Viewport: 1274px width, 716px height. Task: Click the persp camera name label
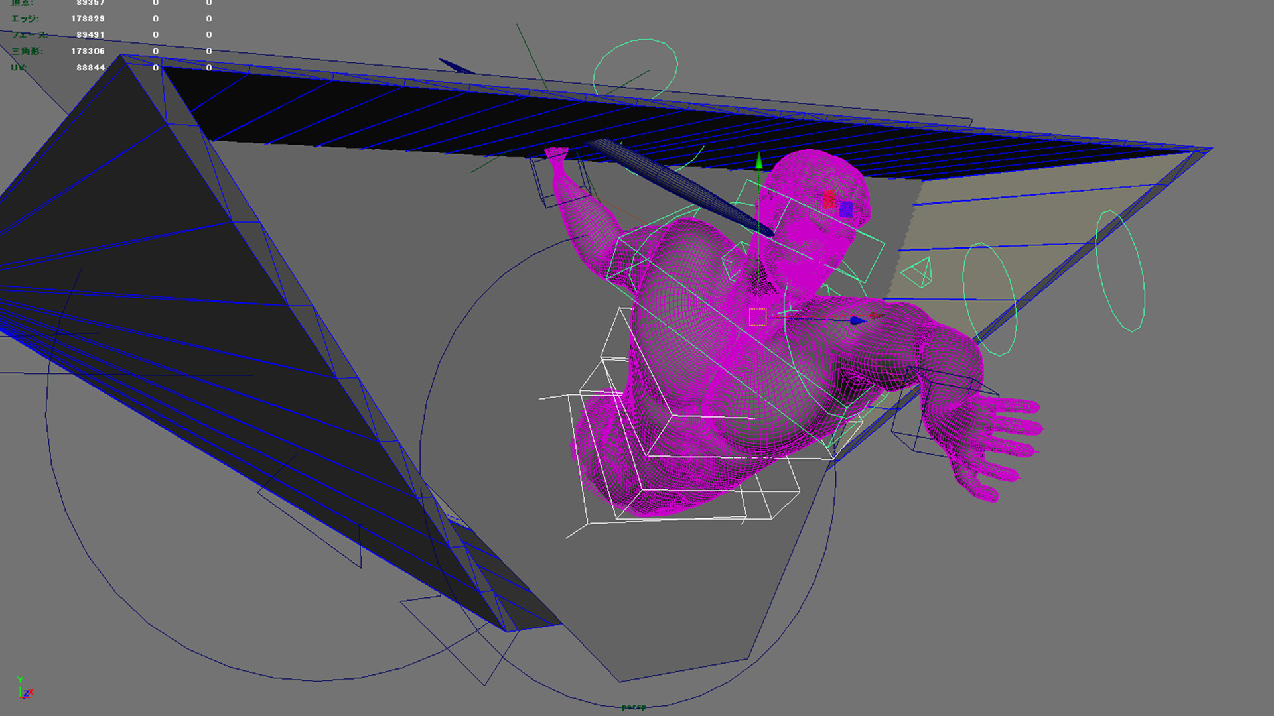pos(633,707)
